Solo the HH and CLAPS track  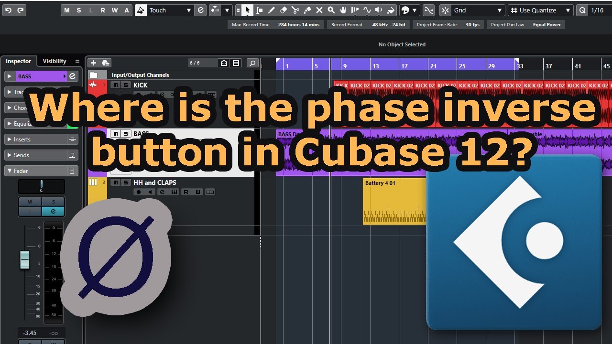[125, 183]
